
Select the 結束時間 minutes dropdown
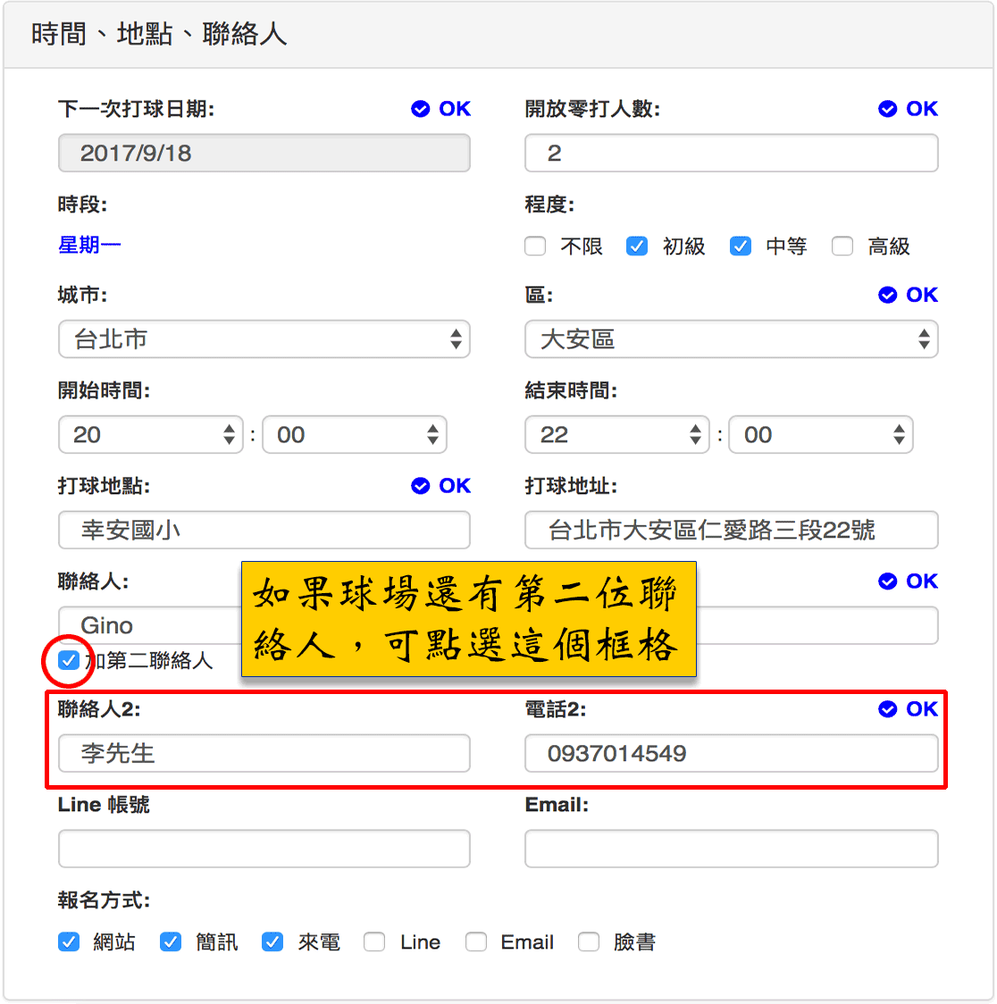pos(820,435)
